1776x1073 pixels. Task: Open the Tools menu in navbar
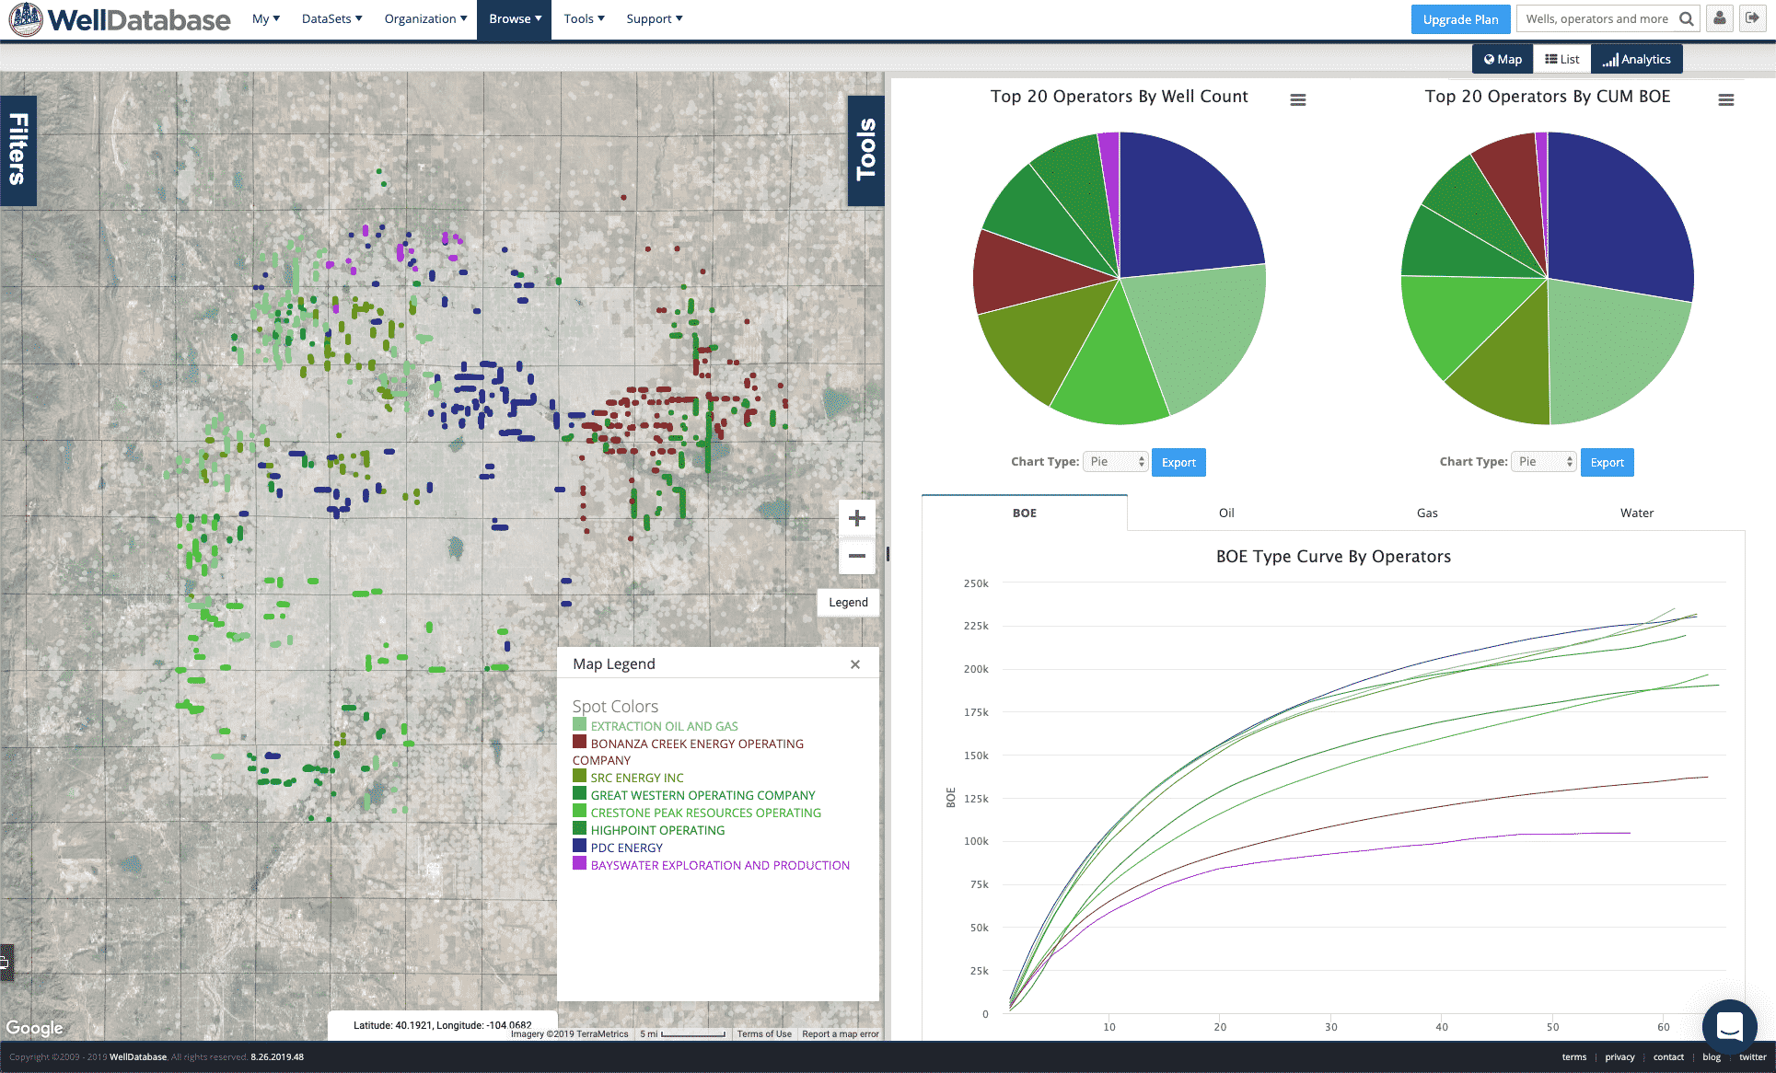click(584, 19)
